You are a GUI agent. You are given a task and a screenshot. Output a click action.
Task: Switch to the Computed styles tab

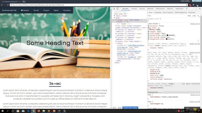(157, 13)
